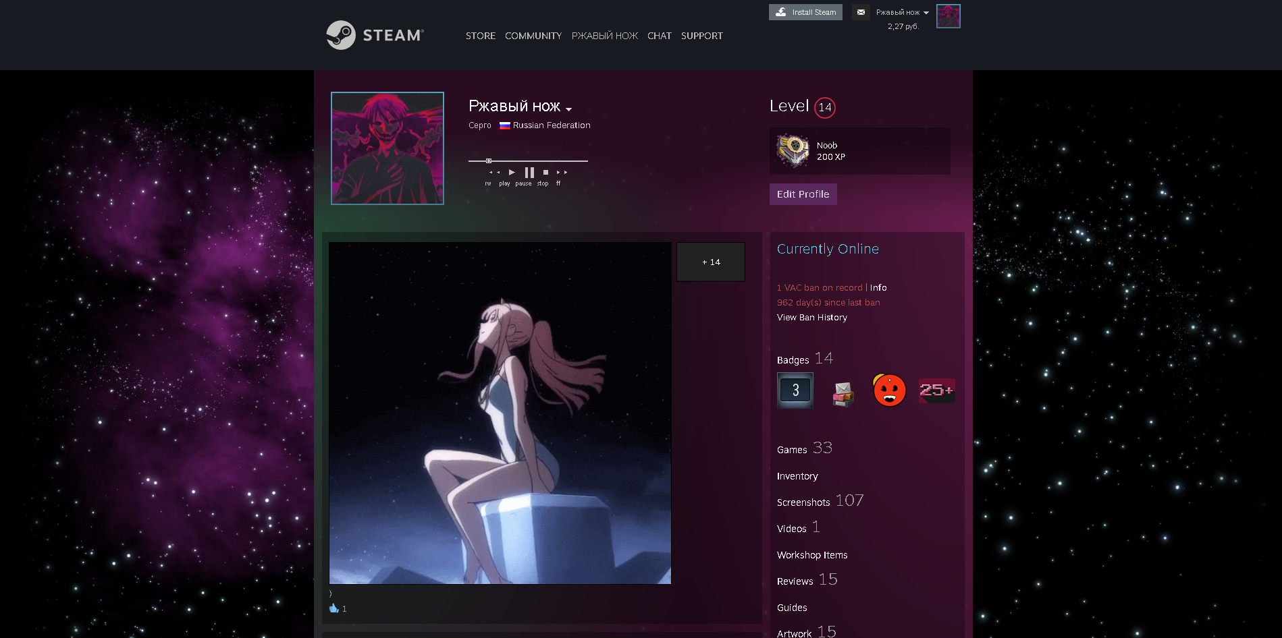
Task: Open the Badges 14 link
Action: [805, 359]
